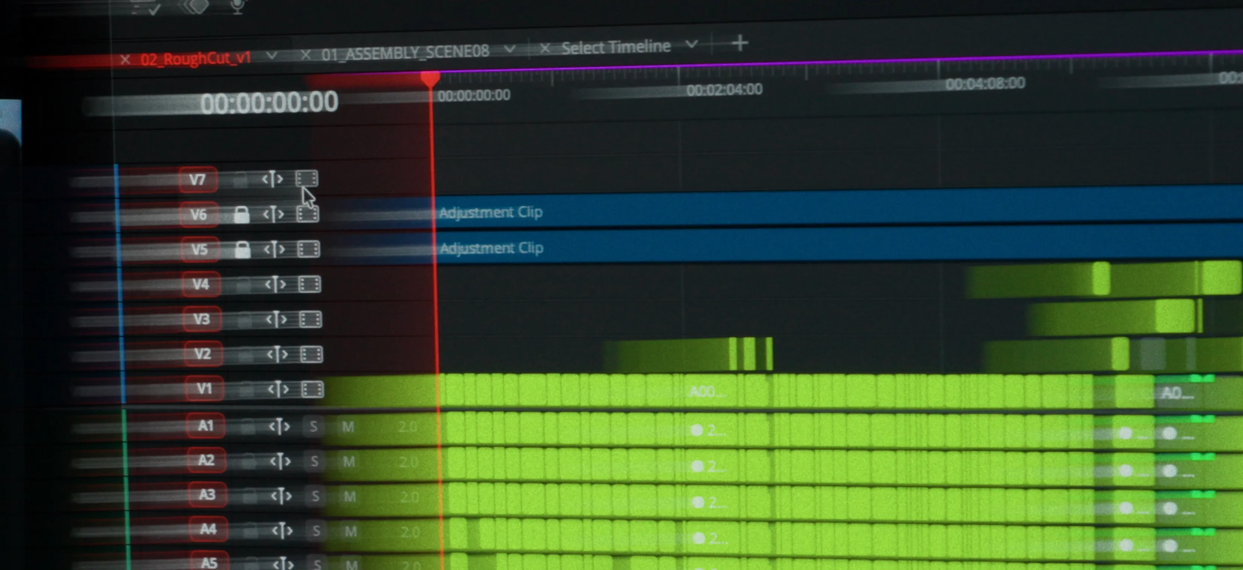
Task: Expand the 01_ASSEMBLY_SCENE08 tab dropdown
Action: pos(510,49)
